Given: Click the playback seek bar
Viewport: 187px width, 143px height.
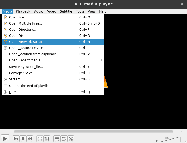Looking at the screenshot, I should tap(93, 132).
